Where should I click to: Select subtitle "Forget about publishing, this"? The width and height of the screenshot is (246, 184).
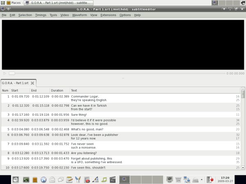[91, 159]
